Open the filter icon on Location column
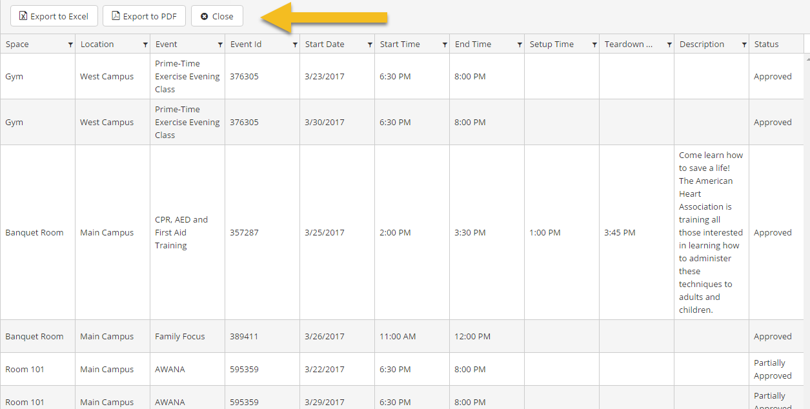 145,45
